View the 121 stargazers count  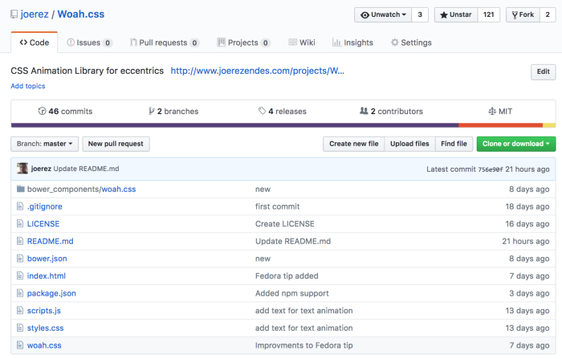coord(488,14)
